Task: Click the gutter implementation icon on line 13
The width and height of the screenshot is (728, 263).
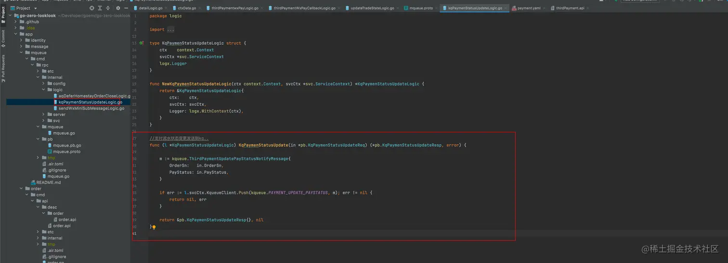Action: click(x=141, y=43)
